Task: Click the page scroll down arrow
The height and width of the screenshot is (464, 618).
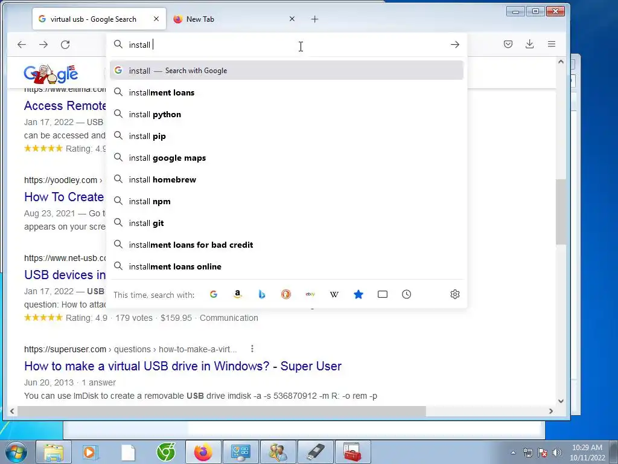Action: pyautogui.click(x=561, y=401)
